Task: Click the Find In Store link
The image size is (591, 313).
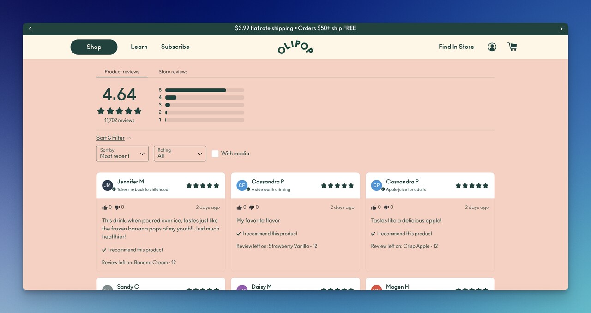Action: pyautogui.click(x=456, y=47)
